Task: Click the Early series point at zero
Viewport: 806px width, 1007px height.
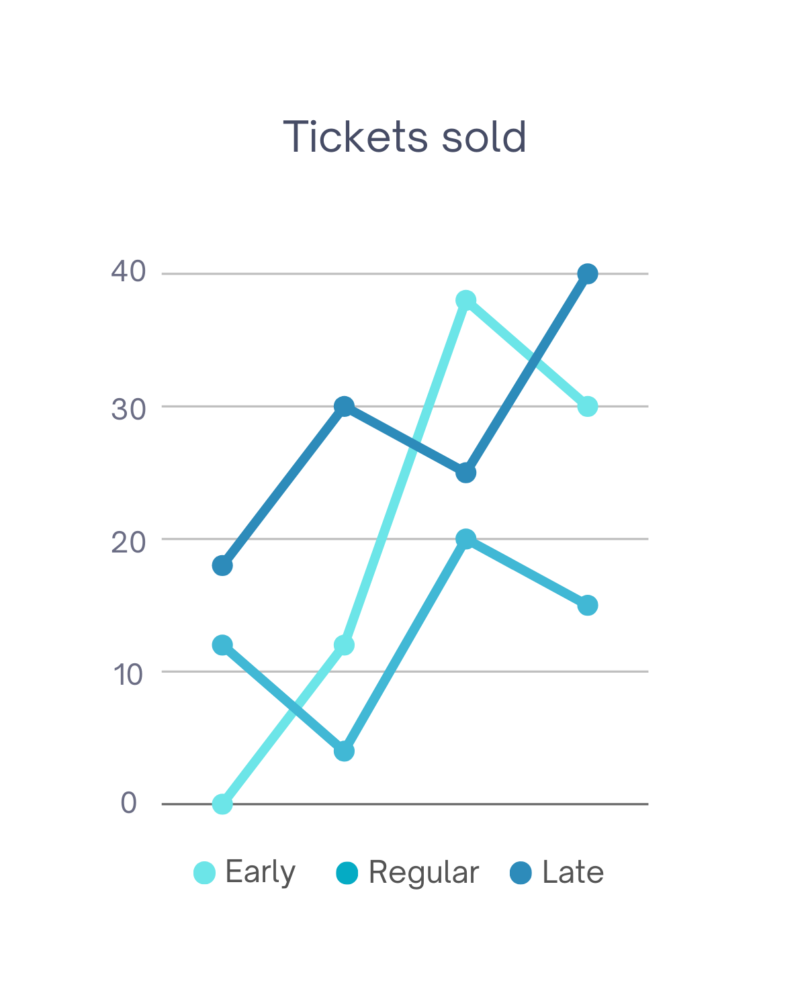Action: point(222,804)
